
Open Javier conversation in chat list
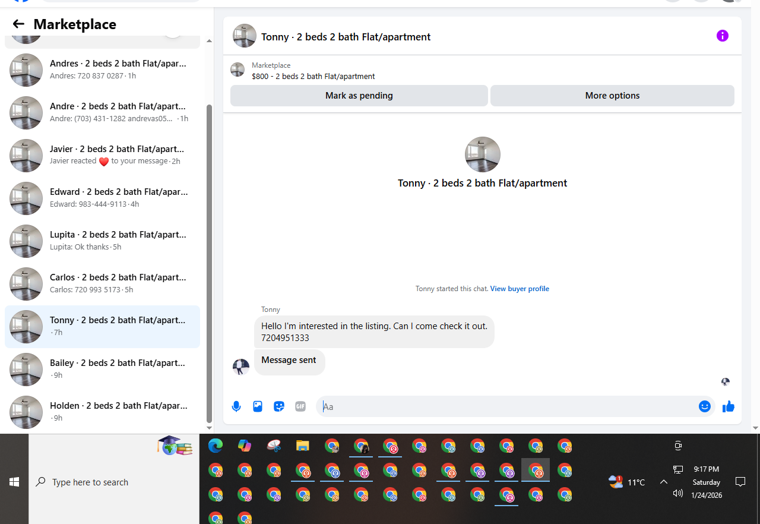(x=102, y=155)
